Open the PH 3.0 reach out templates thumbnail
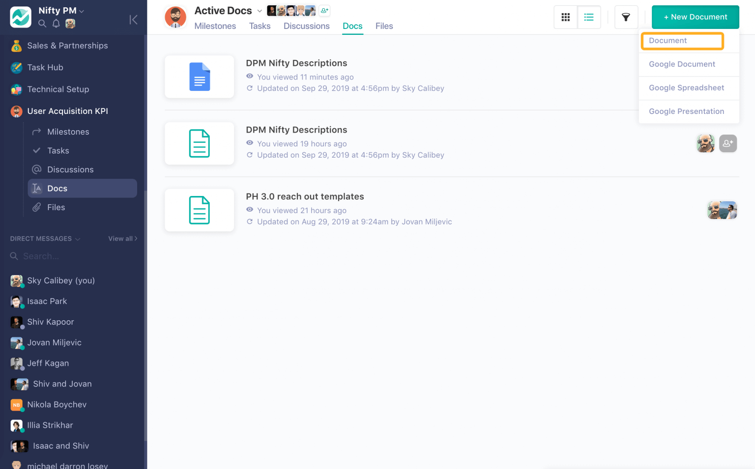The image size is (755, 469). point(199,210)
